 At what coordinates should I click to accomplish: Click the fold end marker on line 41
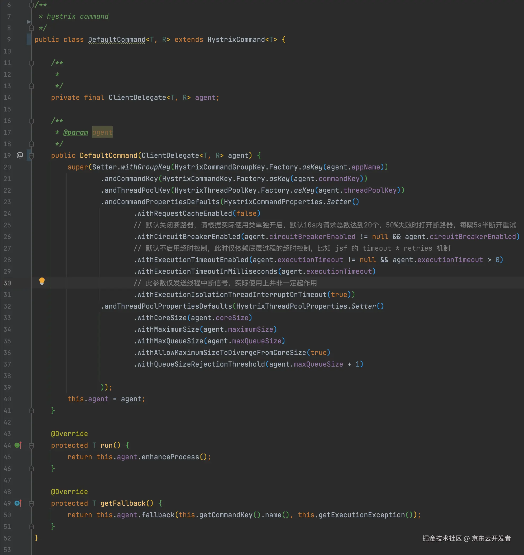pos(31,410)
